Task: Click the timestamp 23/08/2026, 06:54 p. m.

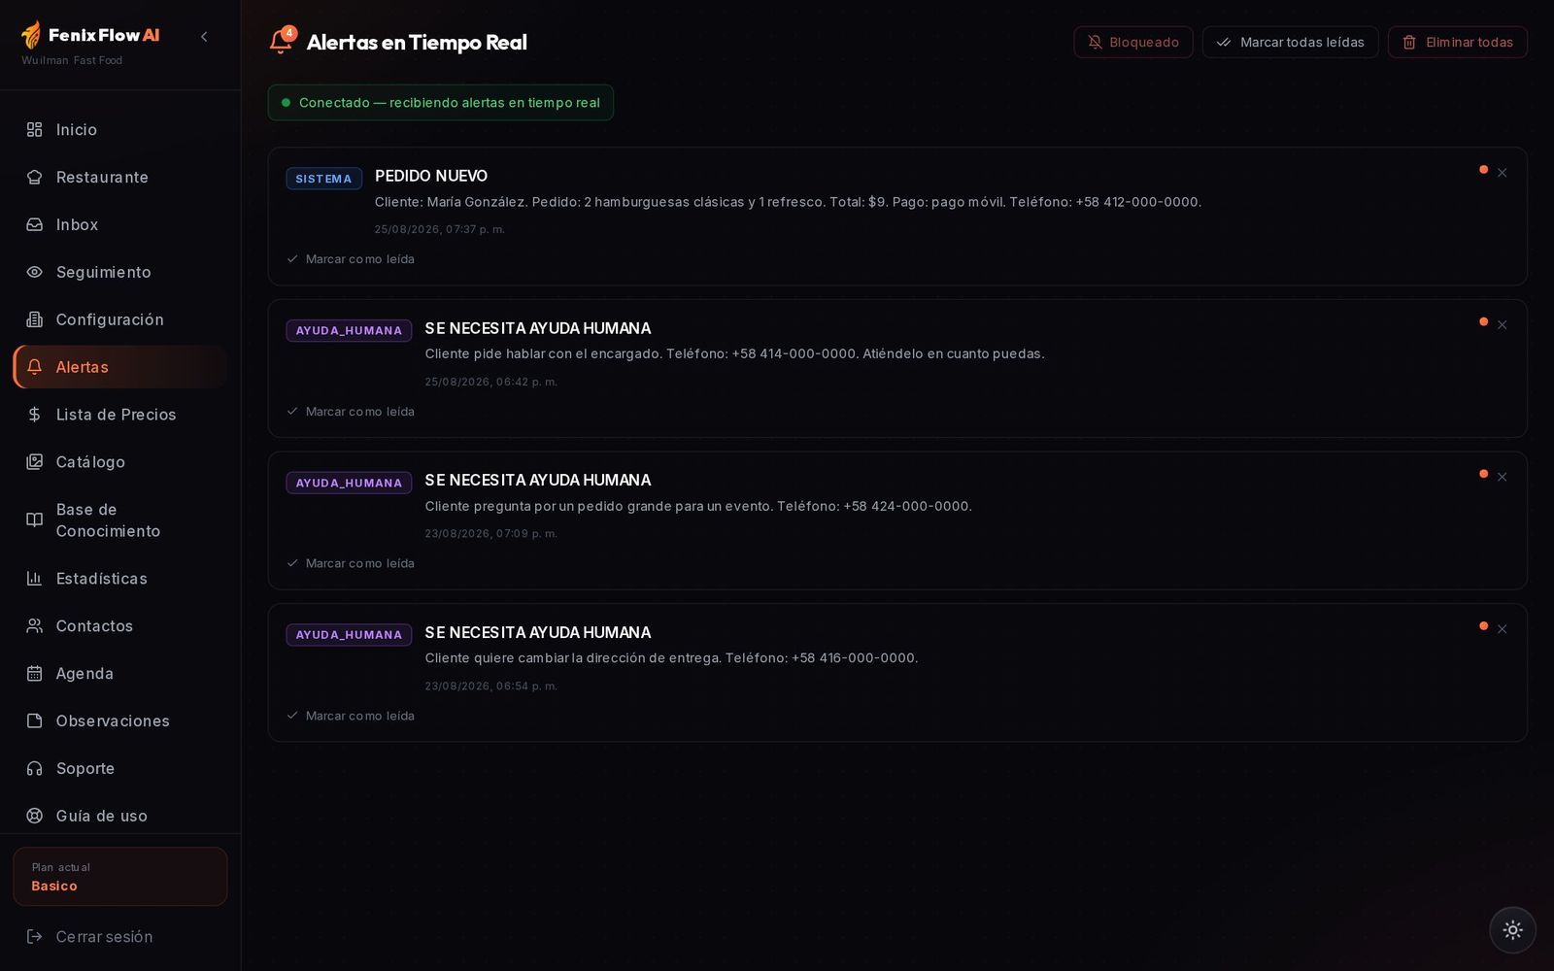Action: pyautogui.click(x=490, y=686)
